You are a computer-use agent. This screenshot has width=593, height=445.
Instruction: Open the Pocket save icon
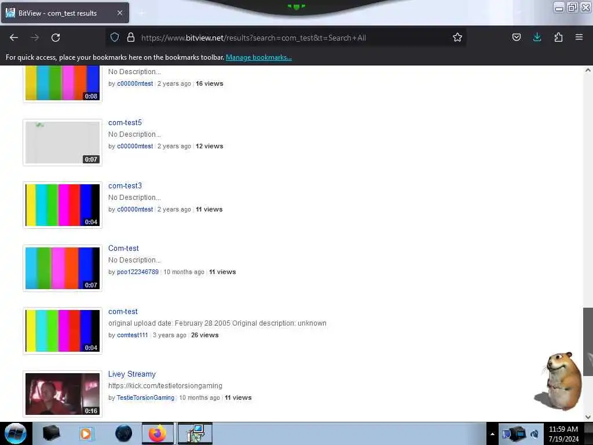516,37
